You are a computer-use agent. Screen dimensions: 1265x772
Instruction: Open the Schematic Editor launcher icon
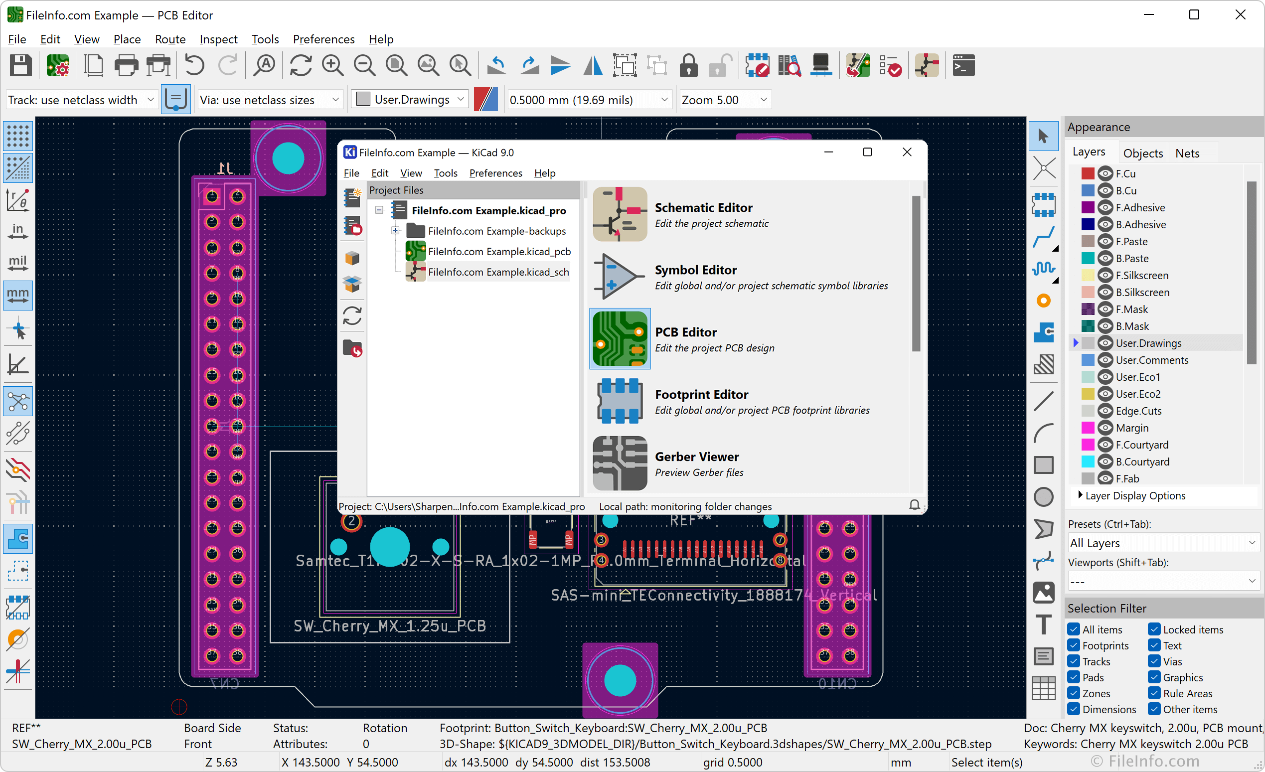tap(620, 214)
